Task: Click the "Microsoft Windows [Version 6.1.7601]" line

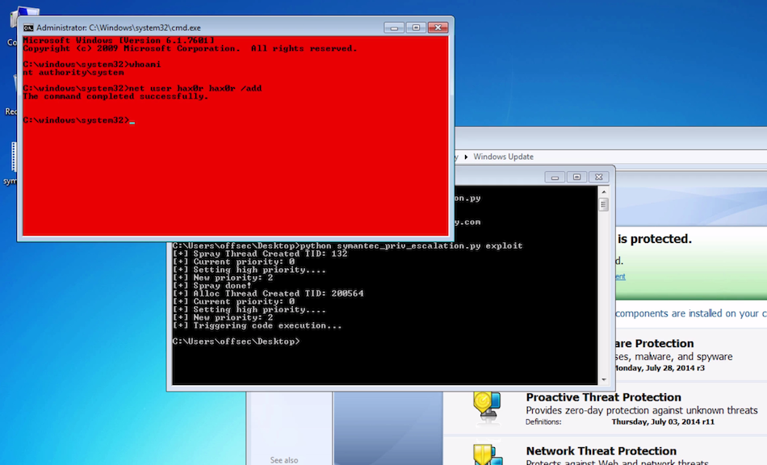Action: [119, 40]
